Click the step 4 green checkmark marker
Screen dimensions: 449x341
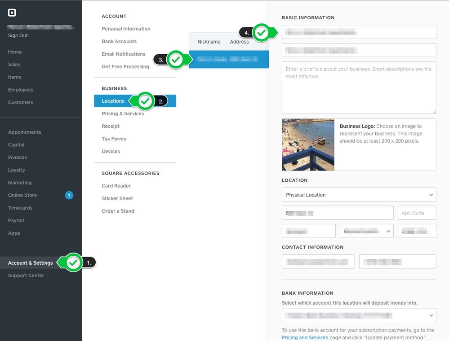pos(262,32)
